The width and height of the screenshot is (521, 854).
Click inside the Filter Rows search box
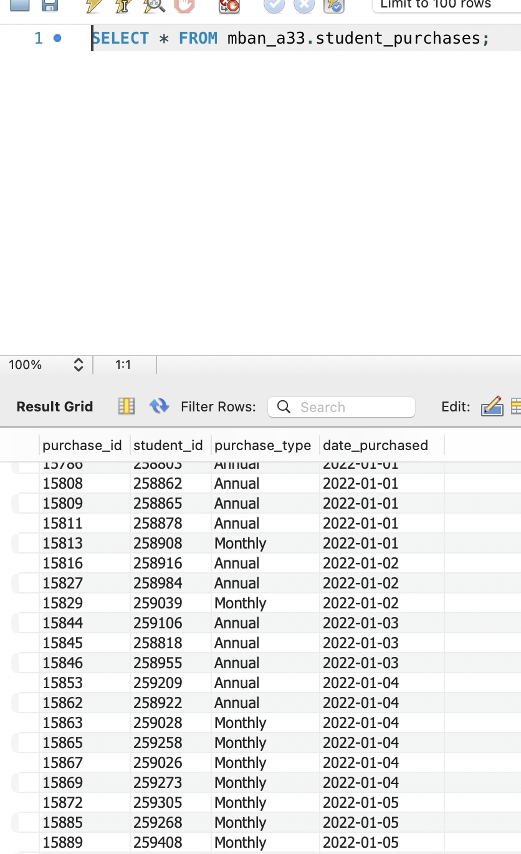click(342, 407)
